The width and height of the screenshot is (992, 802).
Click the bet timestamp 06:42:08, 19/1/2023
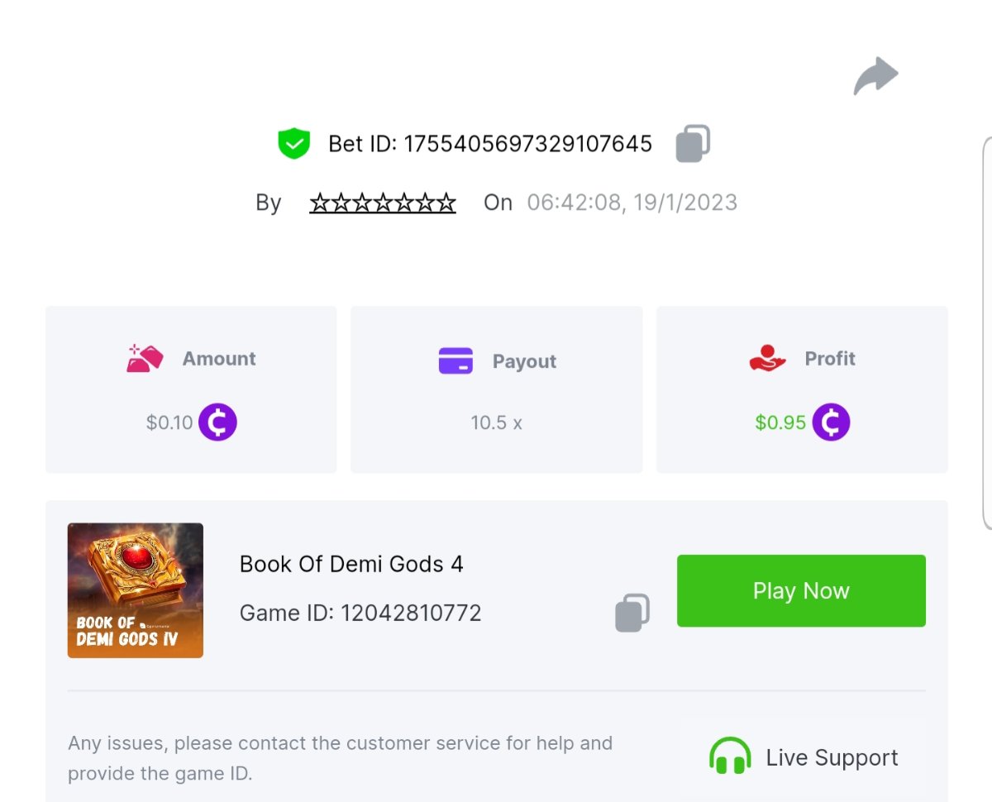(x=632, y=203)
